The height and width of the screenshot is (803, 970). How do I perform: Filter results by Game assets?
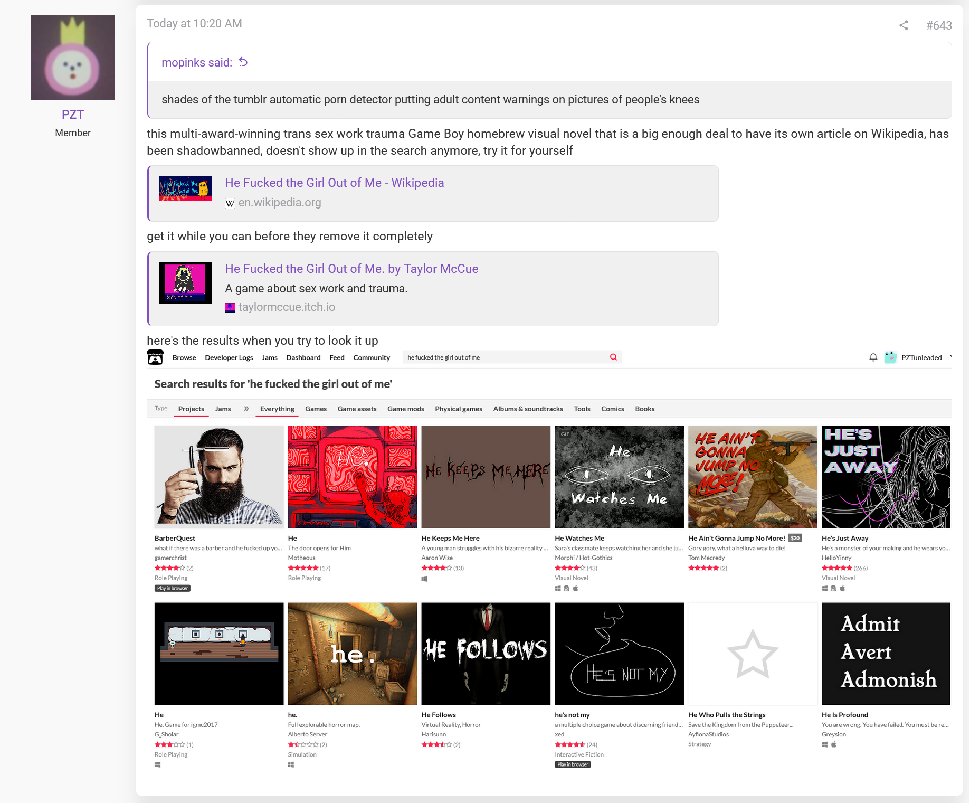(x=357, y=409)
